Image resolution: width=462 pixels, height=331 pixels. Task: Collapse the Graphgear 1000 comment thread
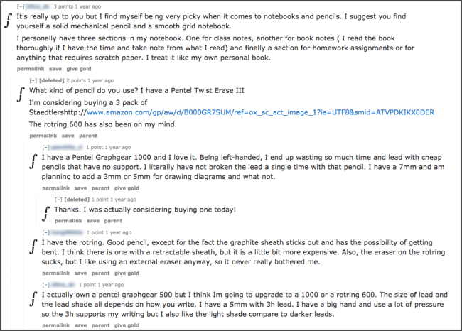(45, 147)
